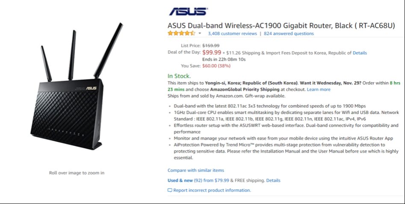405x204 pixels.
Task: Click the Roll over image to zoom caption
Action: pos(77,173)
